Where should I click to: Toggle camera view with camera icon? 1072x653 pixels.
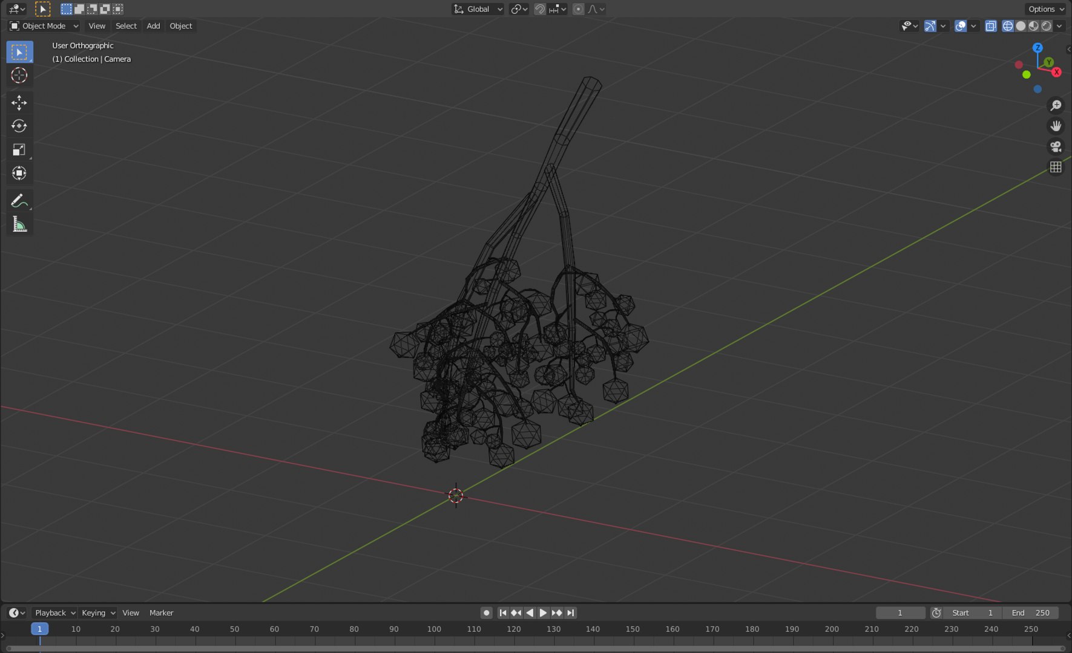[x=1056, y=146]
